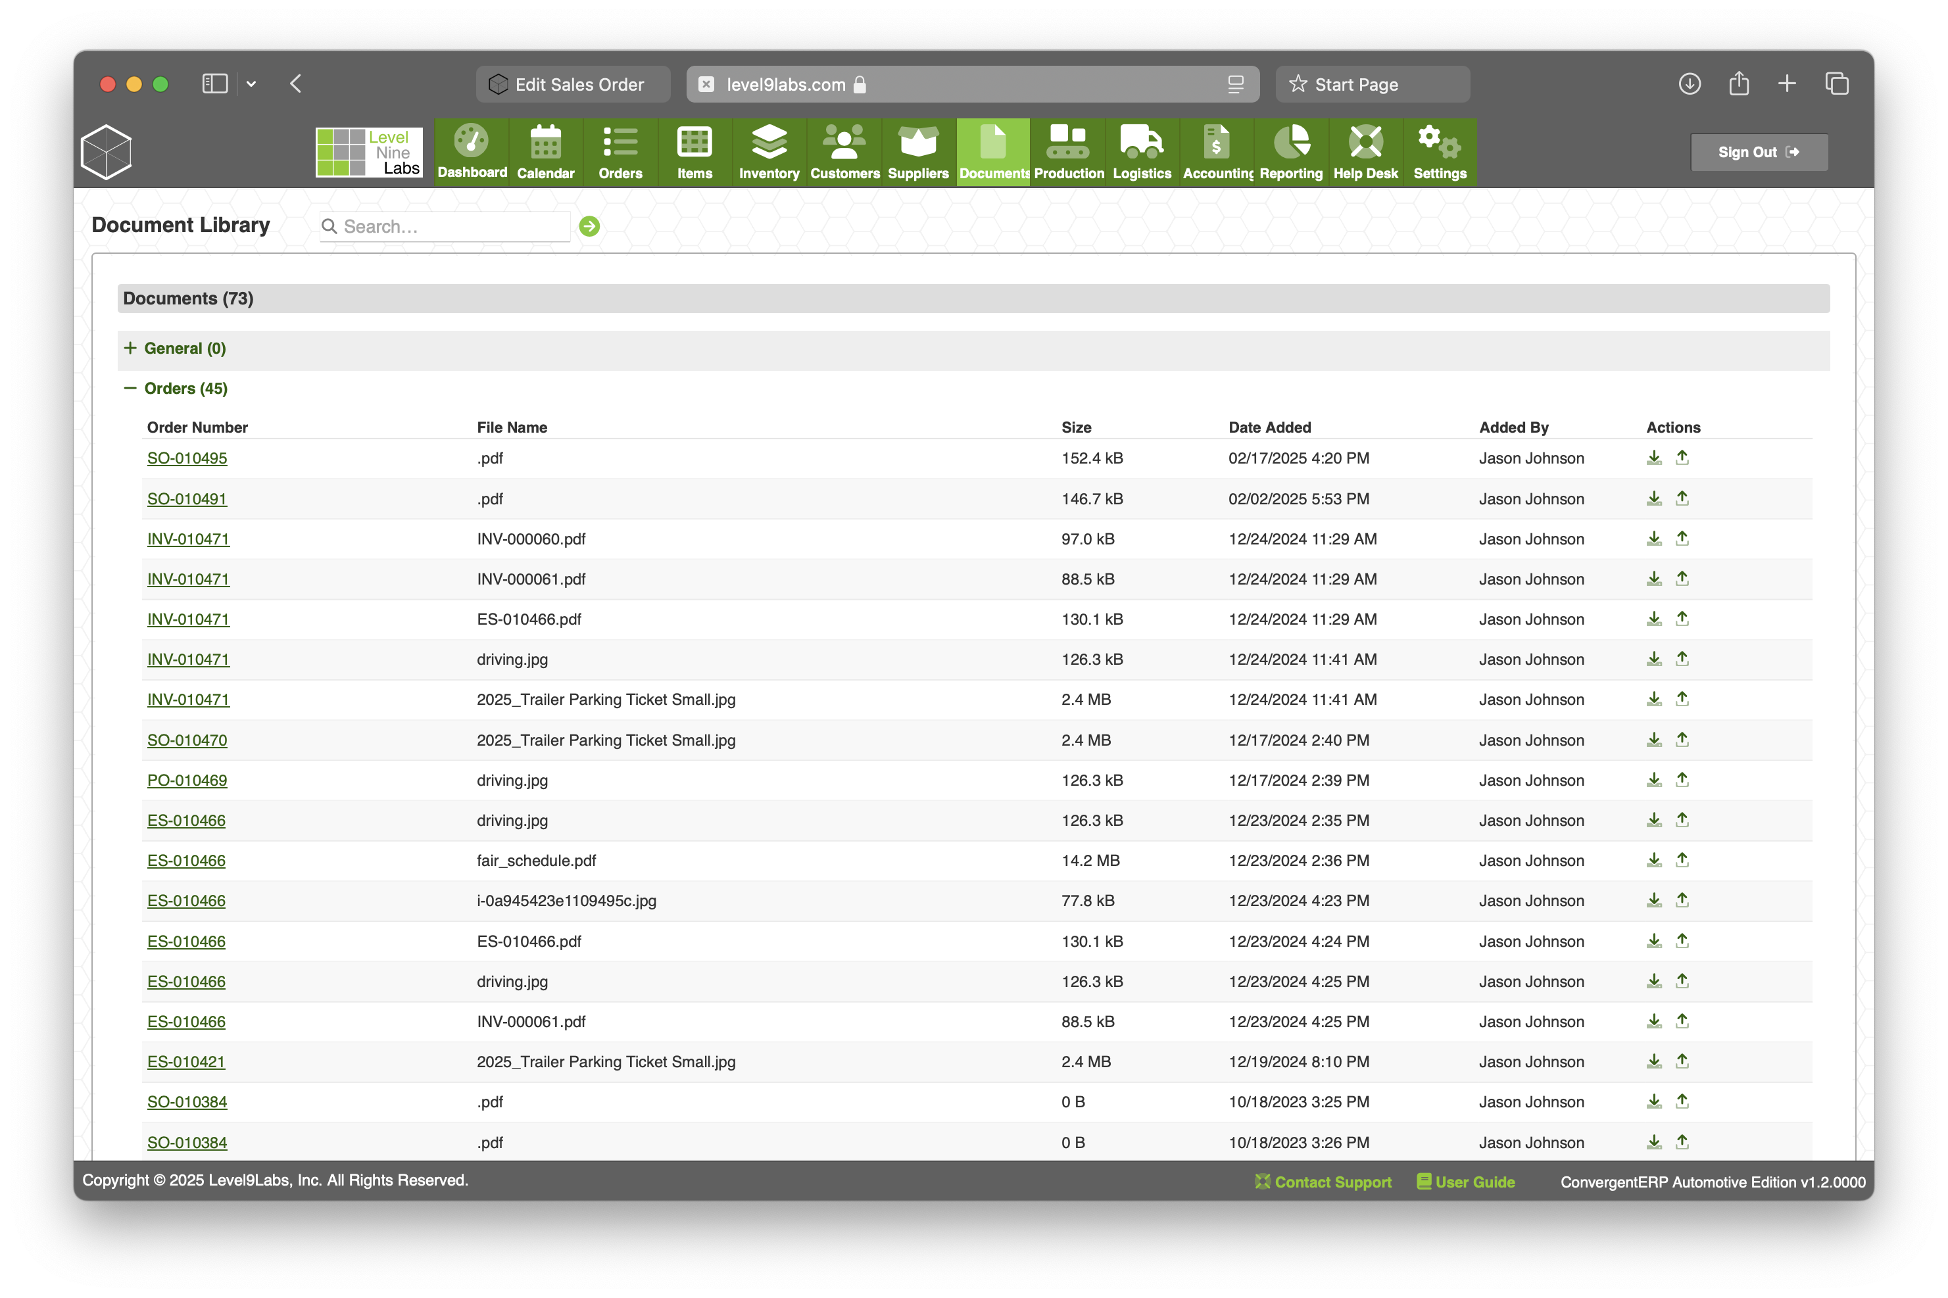
Task: Download the PO-010469 driving.jpg file
Action: click(1653, 780)
